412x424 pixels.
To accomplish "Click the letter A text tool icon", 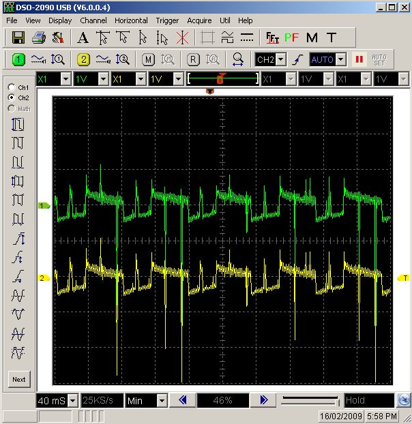I will pyautogui.click(x=83, y=37).
